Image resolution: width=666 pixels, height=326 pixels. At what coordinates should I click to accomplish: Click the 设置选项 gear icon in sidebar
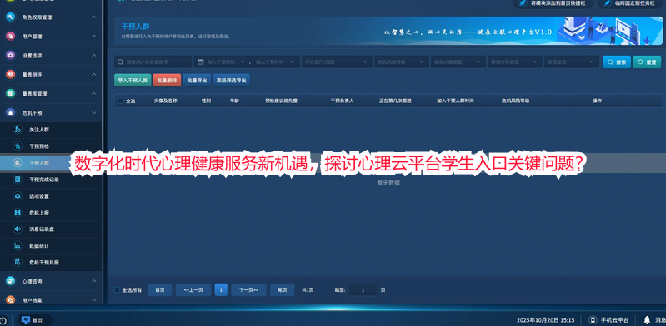click(11, 56)
